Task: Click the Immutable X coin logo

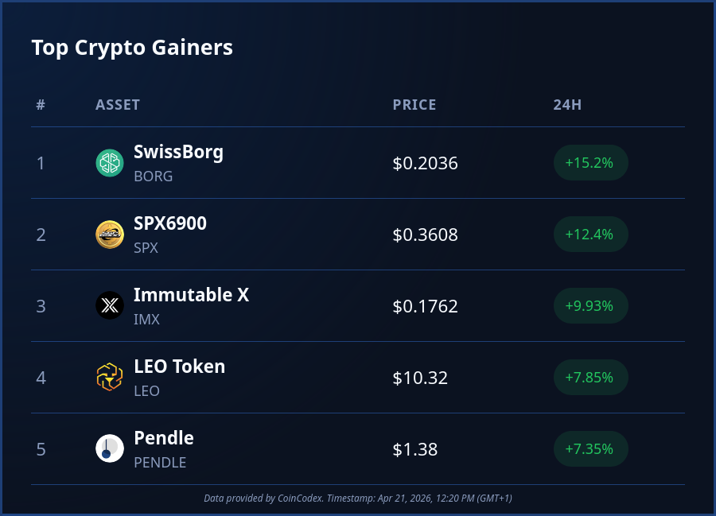Action: 110,306
